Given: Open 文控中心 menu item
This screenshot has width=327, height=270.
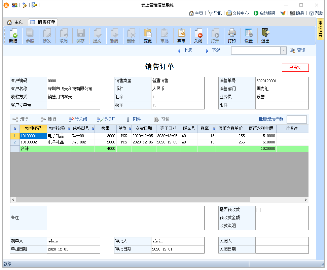Looking at the screenshot, I should point(238,13).
